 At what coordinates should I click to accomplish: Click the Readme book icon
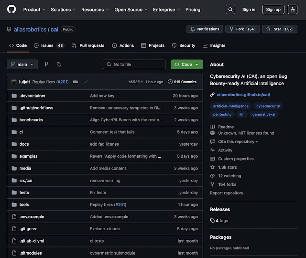point(212,127)
